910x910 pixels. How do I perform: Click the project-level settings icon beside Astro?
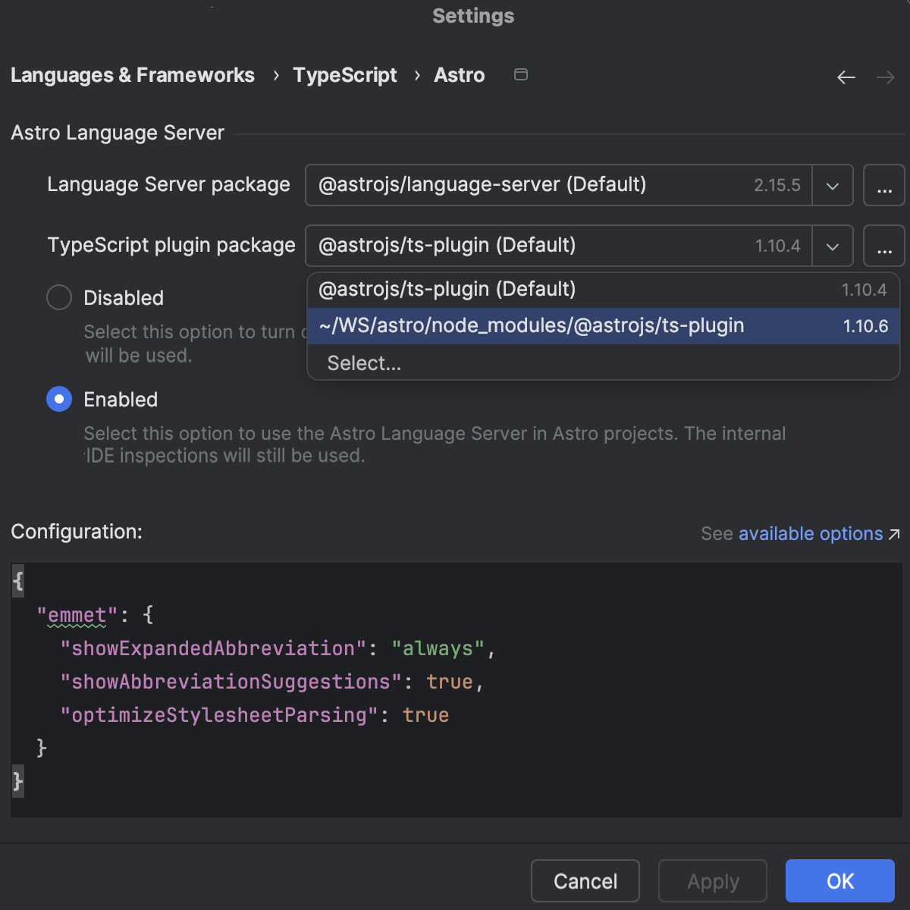(521, 74)
